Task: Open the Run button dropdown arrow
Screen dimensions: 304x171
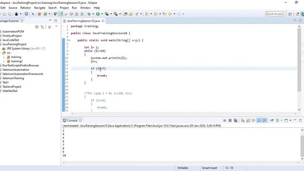Action: 102,14
